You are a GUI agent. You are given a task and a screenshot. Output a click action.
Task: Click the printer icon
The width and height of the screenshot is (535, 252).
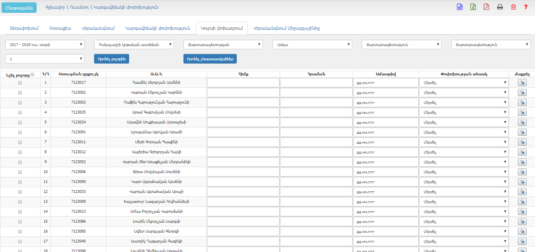coord(500,7)
